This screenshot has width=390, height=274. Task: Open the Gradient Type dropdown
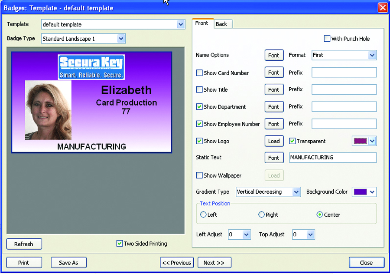(x=296, y=192)
